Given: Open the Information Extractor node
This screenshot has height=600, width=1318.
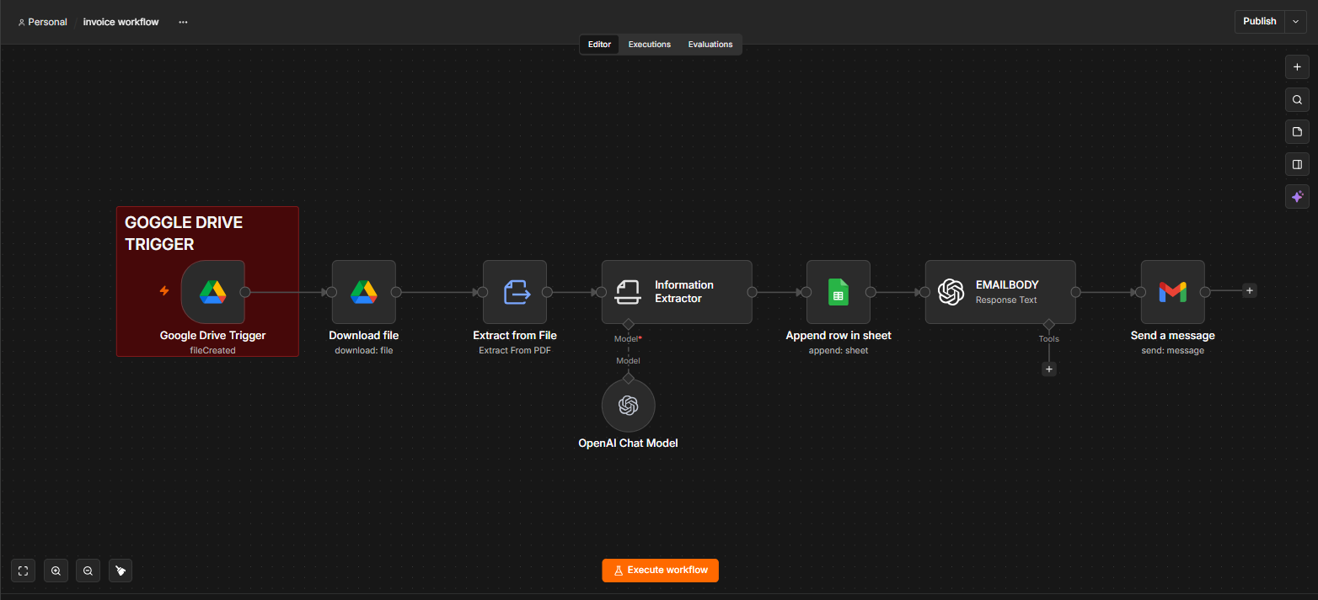Looking at the screenshot, I should point(677,292).
